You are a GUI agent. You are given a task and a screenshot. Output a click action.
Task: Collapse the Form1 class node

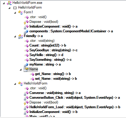tap(15, 13)
